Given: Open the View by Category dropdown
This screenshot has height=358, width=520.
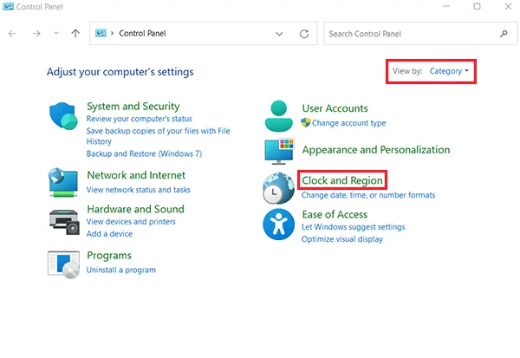Looking at the screenshot, I should click(449, 71).
